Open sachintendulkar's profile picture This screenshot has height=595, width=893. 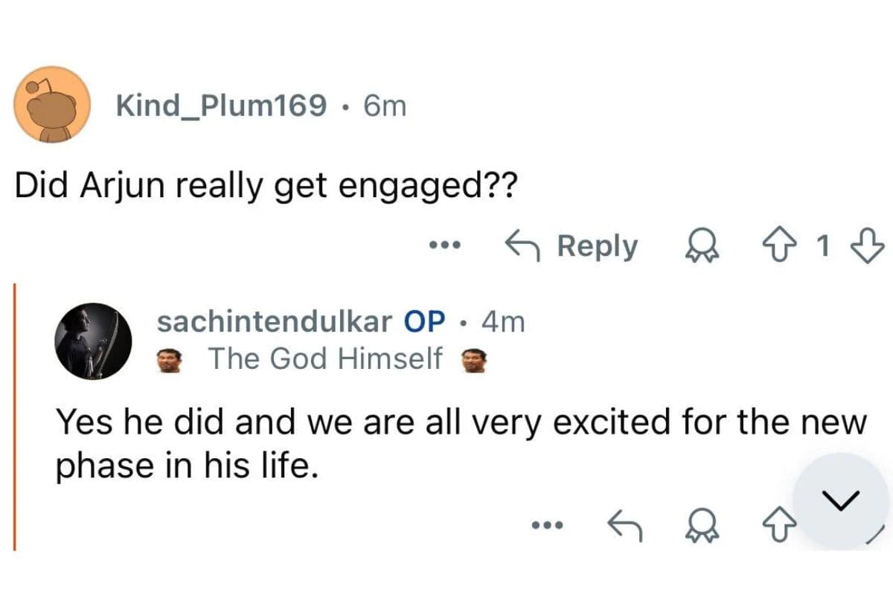click(94, 341)
